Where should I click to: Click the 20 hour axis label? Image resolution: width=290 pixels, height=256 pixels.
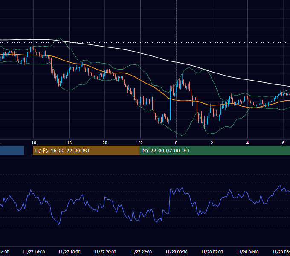[105, 143]
